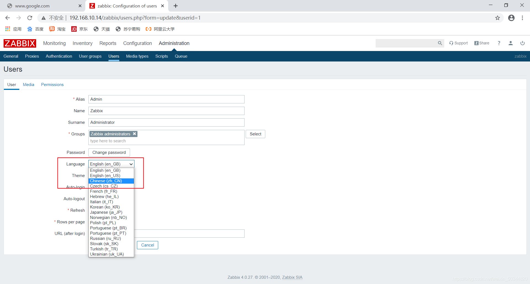Viewport: 530px width, 284px height.
Task: Select Chinese (zh_CN) language option
Action: tap(111, 181)
